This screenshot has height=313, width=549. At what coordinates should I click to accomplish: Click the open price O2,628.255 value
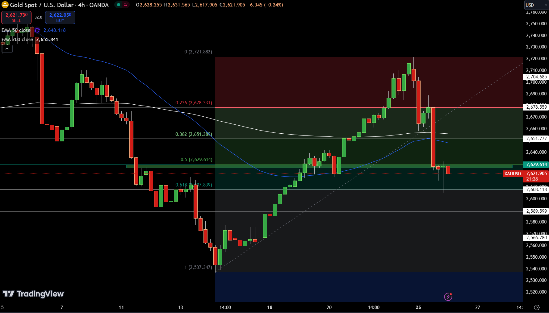pyautogui.click(x=149, y=5)
